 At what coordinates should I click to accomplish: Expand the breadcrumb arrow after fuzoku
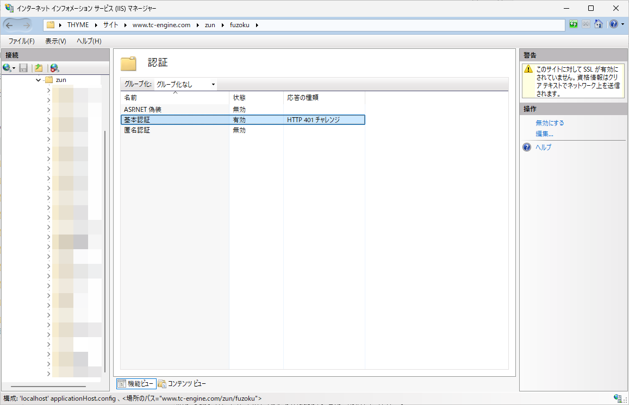(257, 25)
